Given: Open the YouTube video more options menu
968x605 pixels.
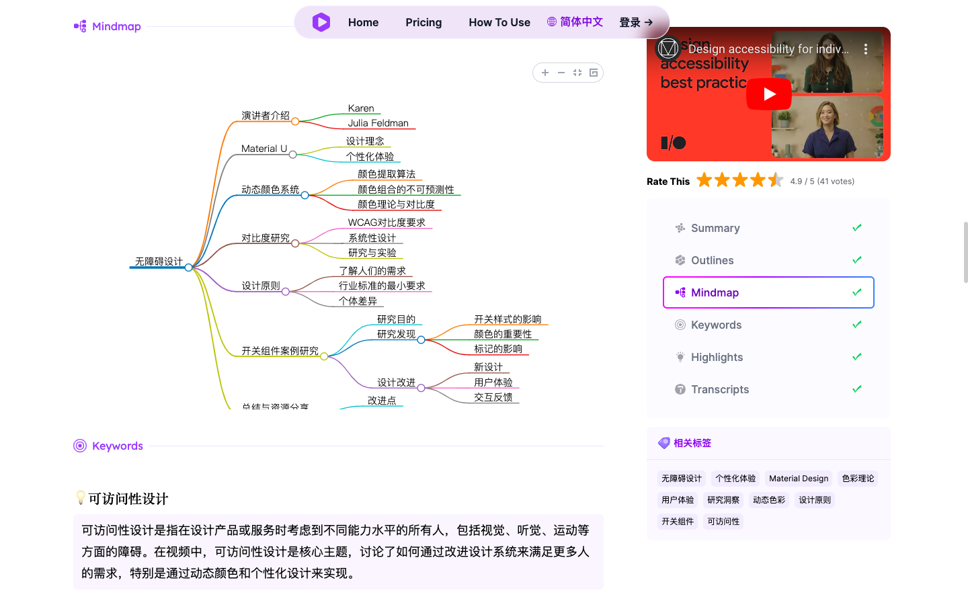Looking at the screenshot, I should (x=865, y=49).
